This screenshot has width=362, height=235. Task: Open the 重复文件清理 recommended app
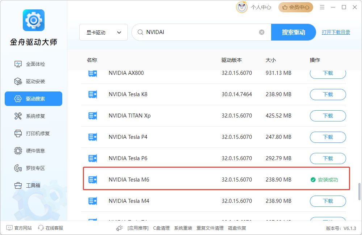[x=210, y=228]
